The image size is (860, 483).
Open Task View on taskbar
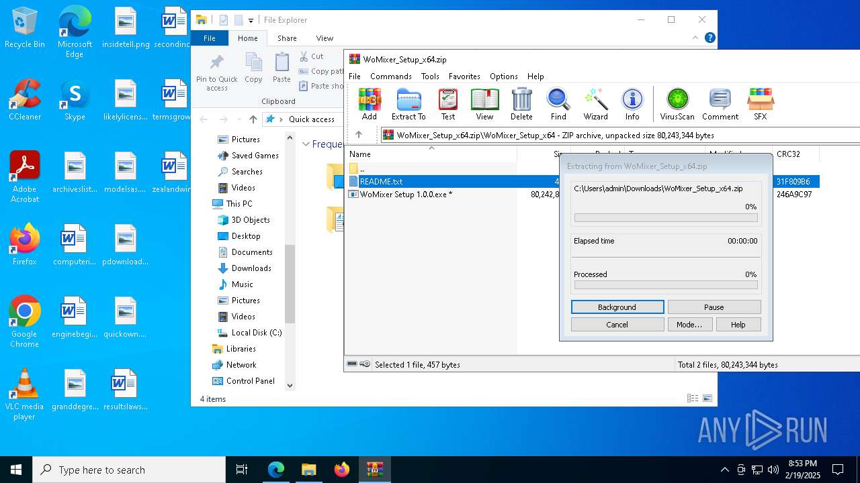[242, 470]
